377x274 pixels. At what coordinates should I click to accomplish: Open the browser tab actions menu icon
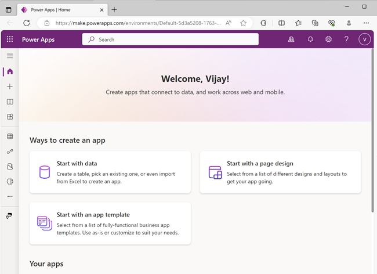tap(9, 10)
